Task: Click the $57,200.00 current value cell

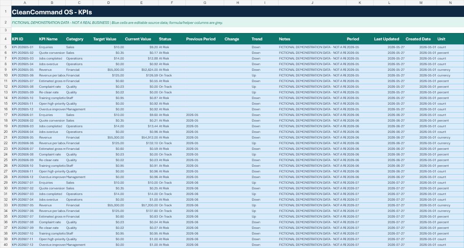Action: 141,205
